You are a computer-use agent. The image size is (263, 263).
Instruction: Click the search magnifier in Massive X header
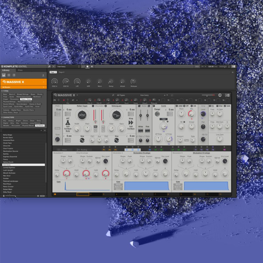point(113,95)
